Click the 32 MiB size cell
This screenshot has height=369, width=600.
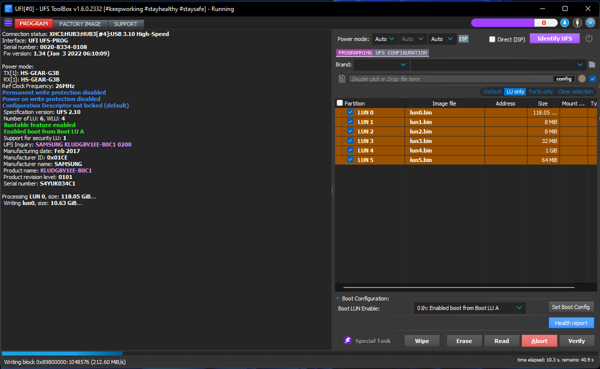point(543,141)
